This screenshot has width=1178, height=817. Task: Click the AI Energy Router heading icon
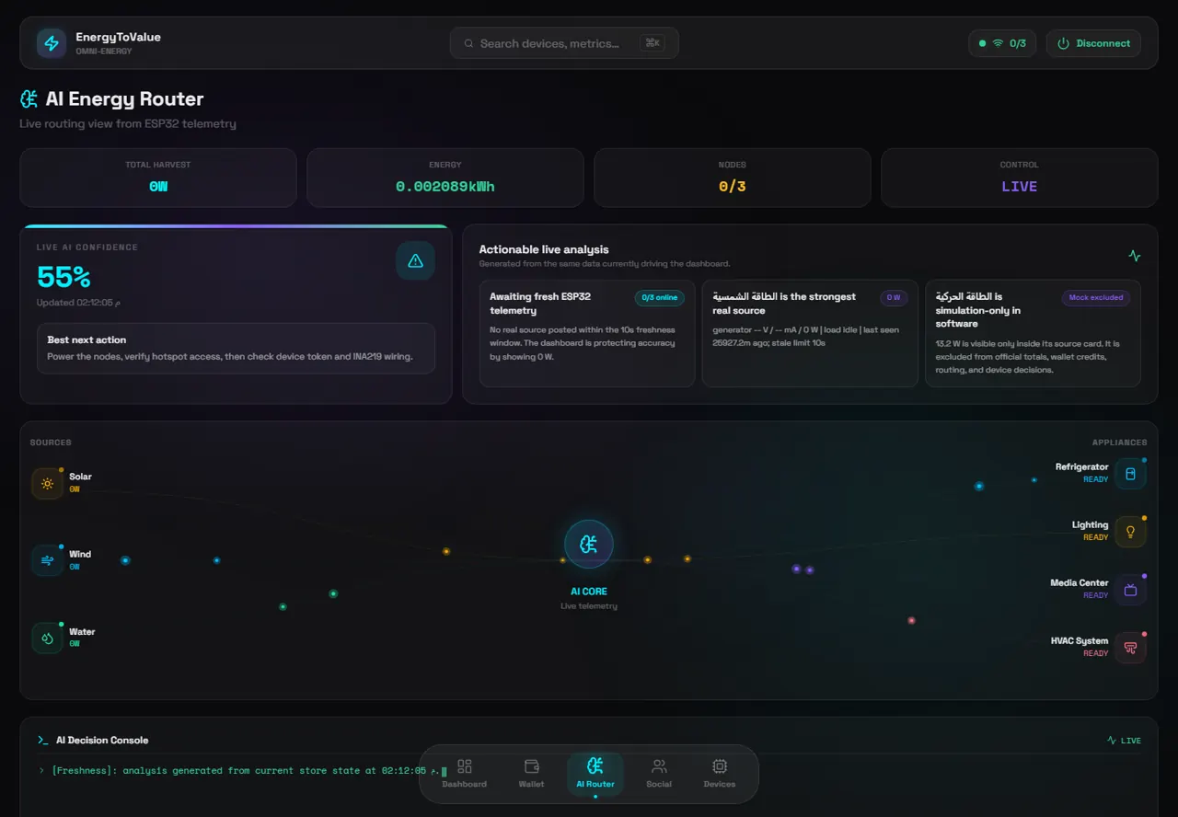point(29,99)
